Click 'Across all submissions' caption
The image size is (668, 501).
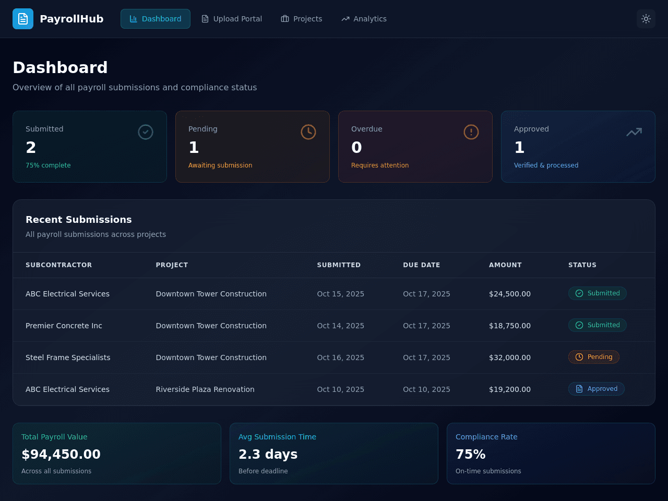56,471
